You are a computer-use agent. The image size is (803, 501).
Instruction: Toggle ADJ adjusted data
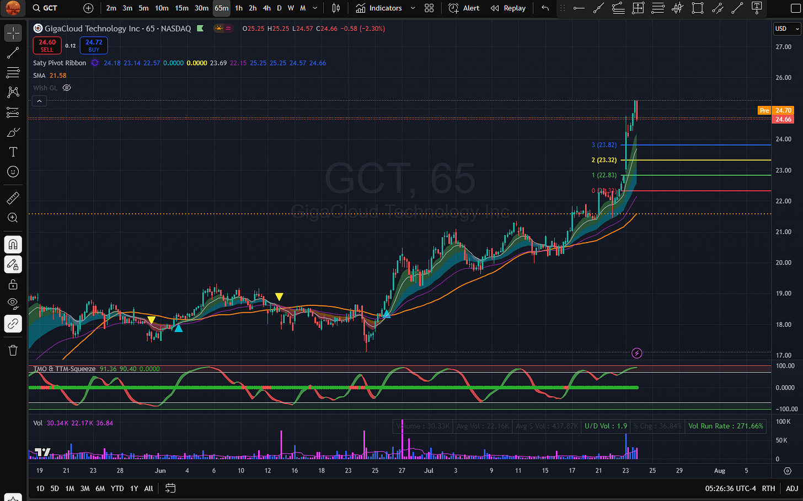[x=791, y=488]
